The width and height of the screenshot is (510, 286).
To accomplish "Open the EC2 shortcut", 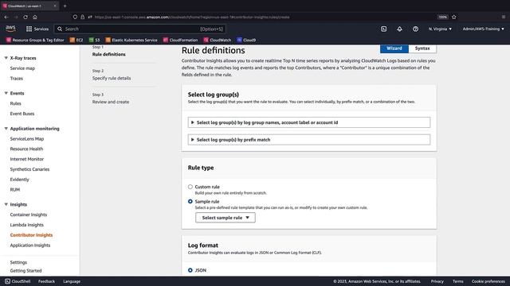I will [76, 41].
